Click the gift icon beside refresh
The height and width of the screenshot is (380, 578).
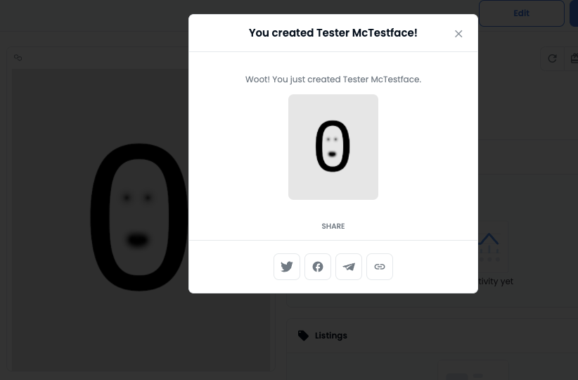click(x=574, y=58)
